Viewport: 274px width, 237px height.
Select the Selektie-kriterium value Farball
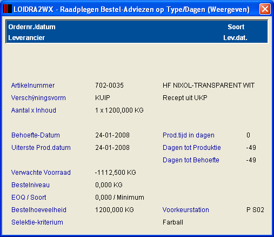[173, 222]
